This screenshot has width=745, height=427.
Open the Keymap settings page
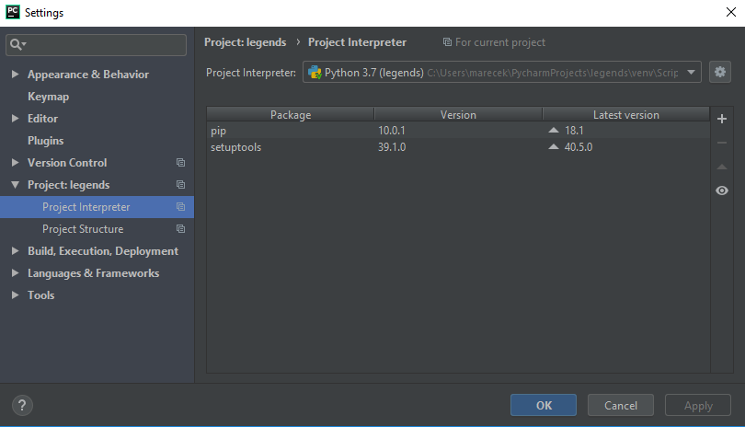tap(48, 97)
